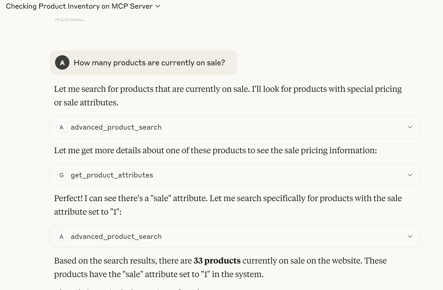Click the 'Let me get more details' sentence
443x290 pixels.
[215, 151]
